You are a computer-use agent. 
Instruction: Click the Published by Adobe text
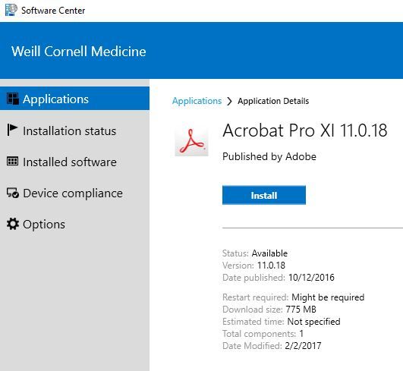tap(269, 156)
